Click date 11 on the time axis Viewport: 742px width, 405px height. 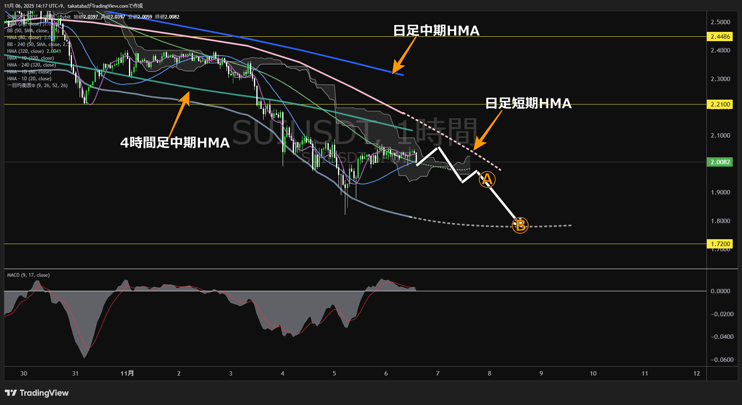645,374
